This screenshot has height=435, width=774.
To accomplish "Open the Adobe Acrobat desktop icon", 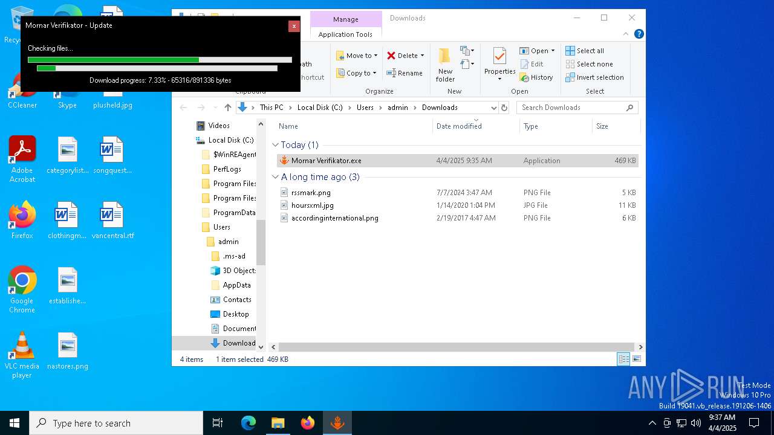I will (x=22, y=159).
